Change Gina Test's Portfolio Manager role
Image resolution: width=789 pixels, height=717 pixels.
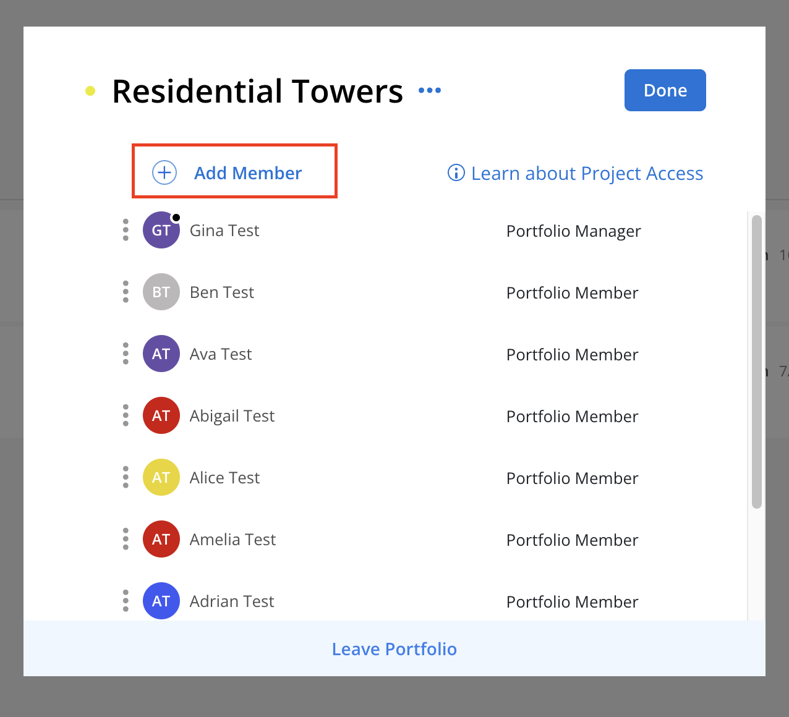573,231
